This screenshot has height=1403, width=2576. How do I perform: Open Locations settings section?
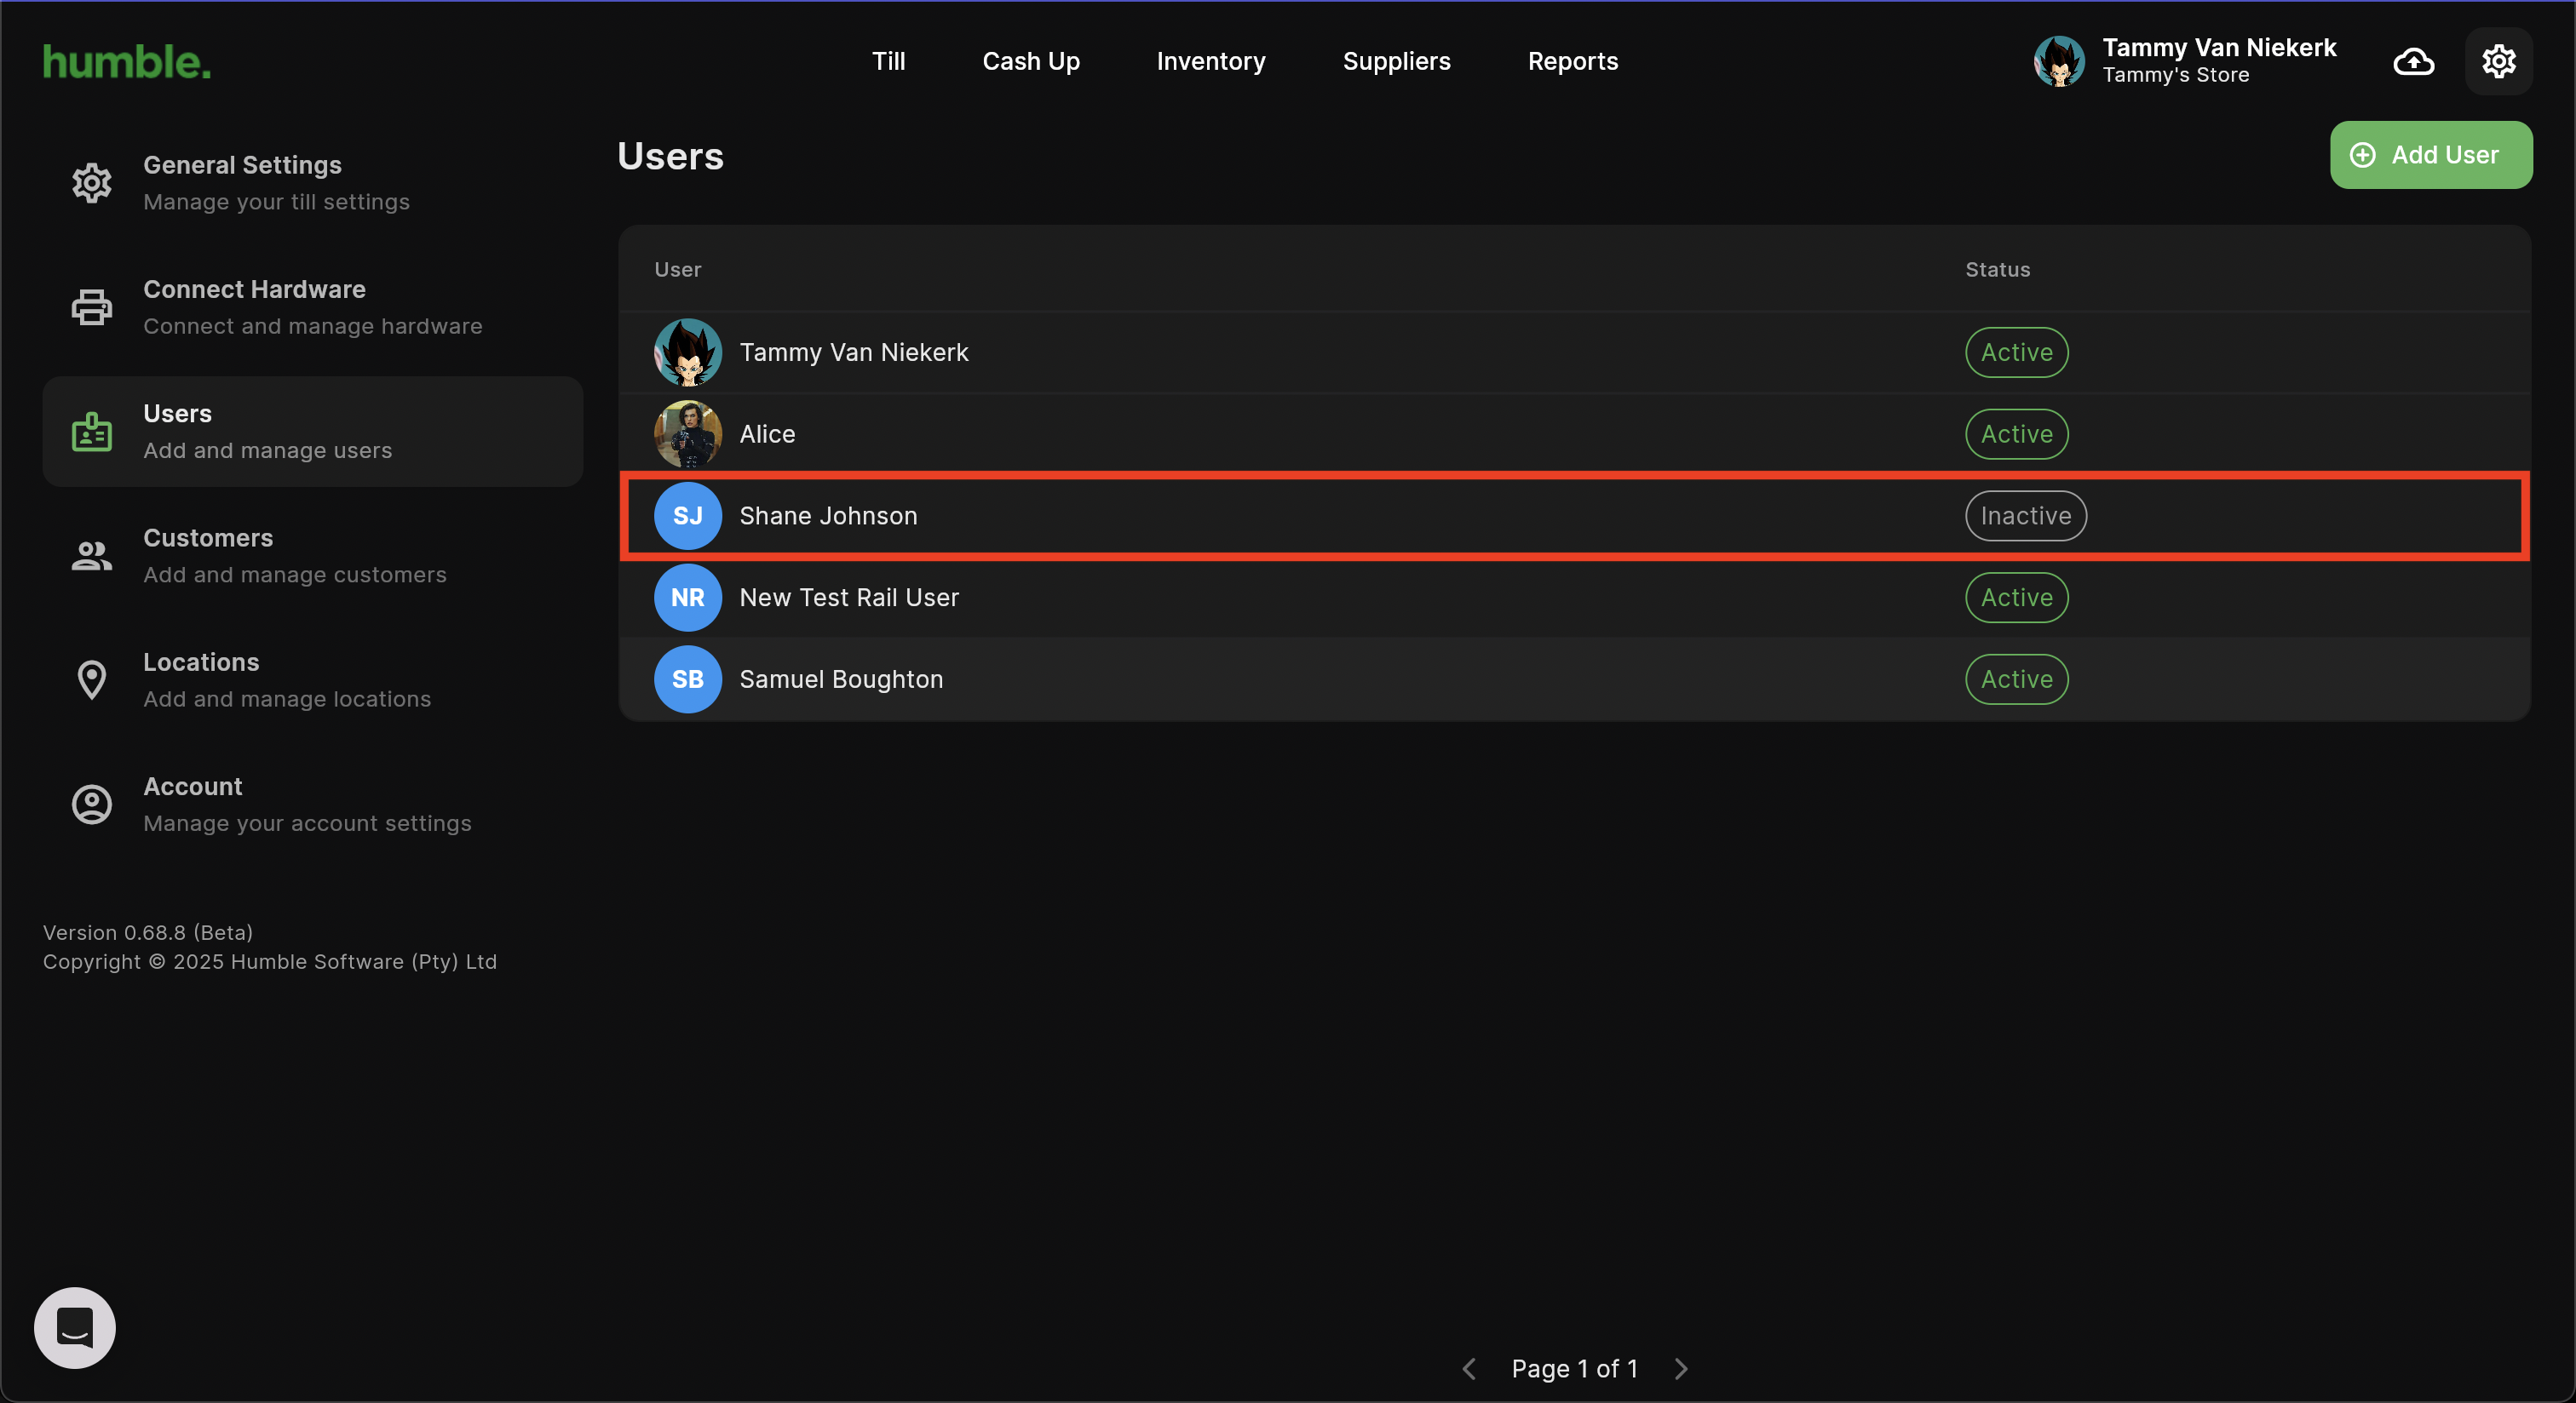313,680
